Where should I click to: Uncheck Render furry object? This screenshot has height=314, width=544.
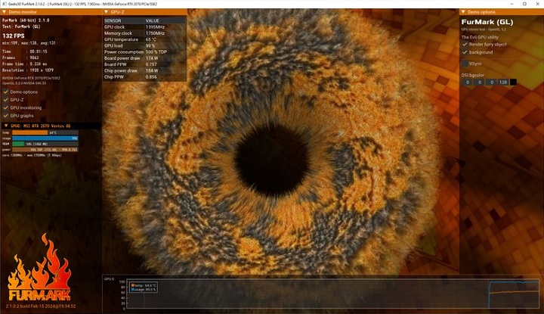(464, 45)
